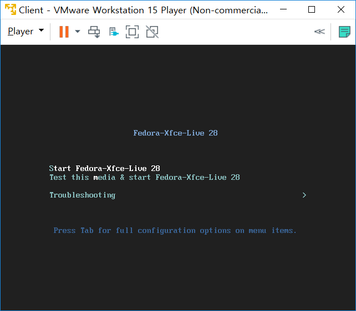Viewport: 356px width, 311px height.
Task: Click the Press Tab configuration hint text
Action: pos(175,231)
